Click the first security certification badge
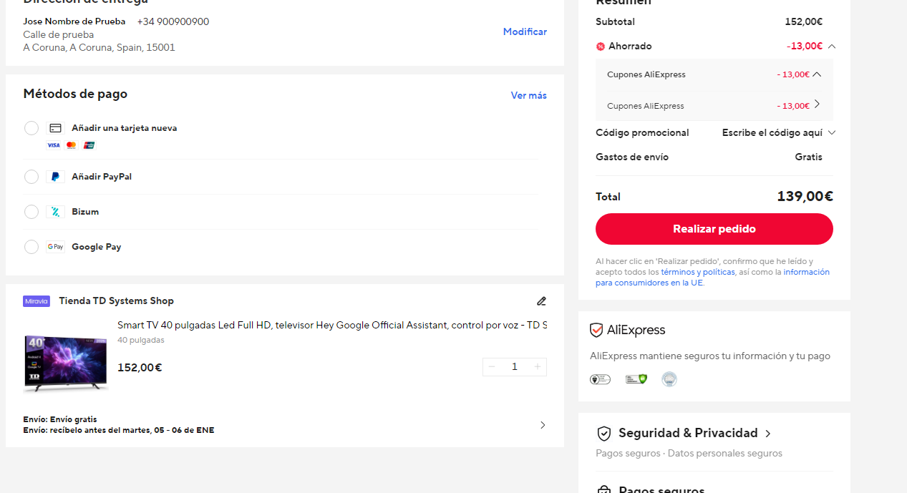Screen dimensions: 907x493 600,379
